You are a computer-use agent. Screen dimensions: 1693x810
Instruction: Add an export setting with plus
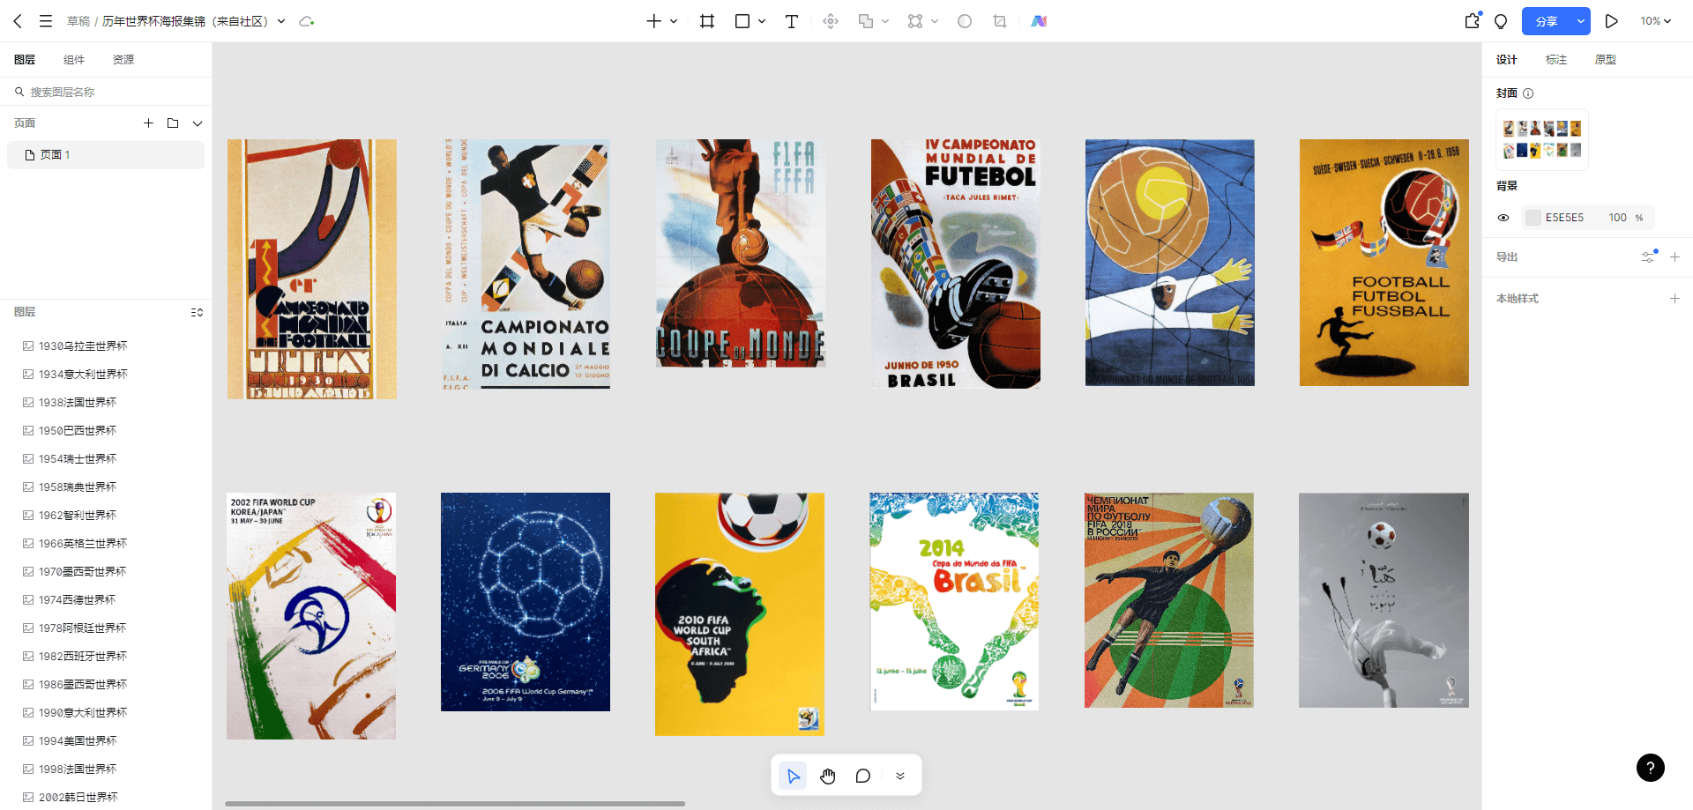(x=1674, y=256)
